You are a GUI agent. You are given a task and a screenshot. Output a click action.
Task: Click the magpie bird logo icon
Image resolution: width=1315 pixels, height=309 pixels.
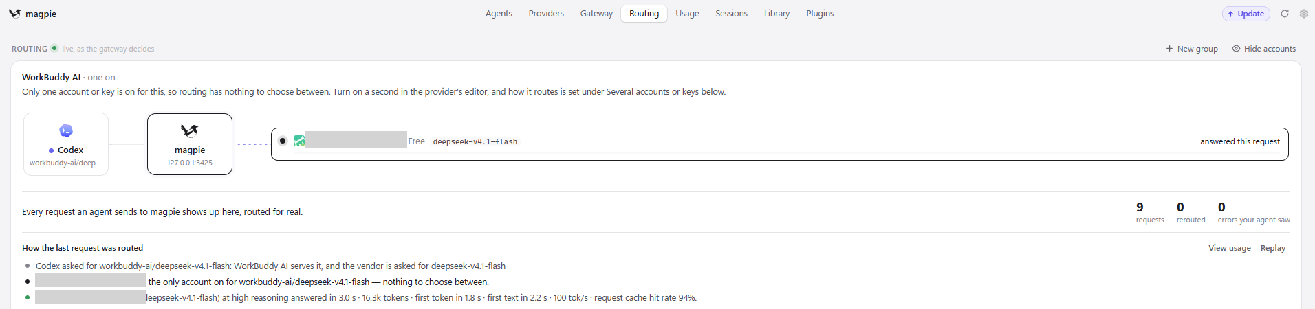[x=14, y=14]
